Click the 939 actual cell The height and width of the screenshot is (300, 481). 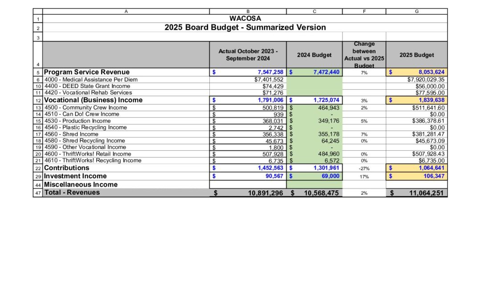click(x=248, y=115)
